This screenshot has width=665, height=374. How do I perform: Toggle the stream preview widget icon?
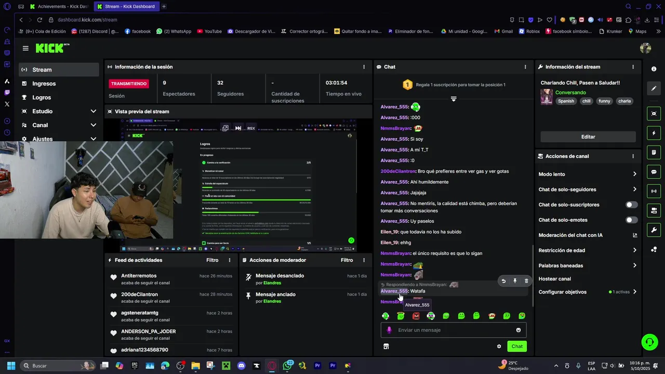coord(654,113)
